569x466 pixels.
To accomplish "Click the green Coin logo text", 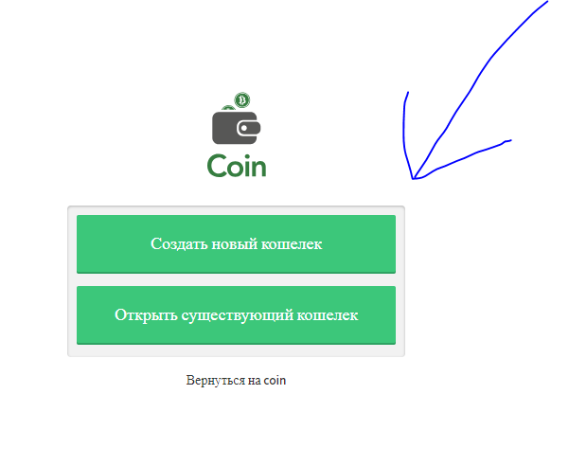I will point(237,166).
